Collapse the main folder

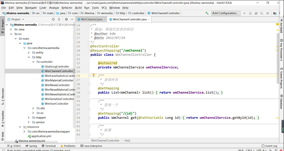pos(15,39)
